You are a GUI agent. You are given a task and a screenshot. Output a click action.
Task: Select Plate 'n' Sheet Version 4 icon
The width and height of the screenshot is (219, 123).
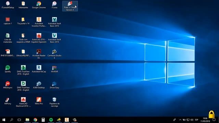(x=70, y=6)
